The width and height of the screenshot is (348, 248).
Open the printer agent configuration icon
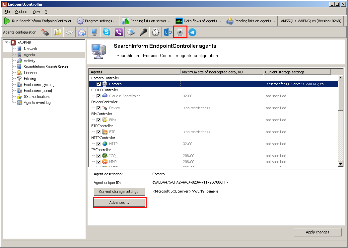(131, 33)
